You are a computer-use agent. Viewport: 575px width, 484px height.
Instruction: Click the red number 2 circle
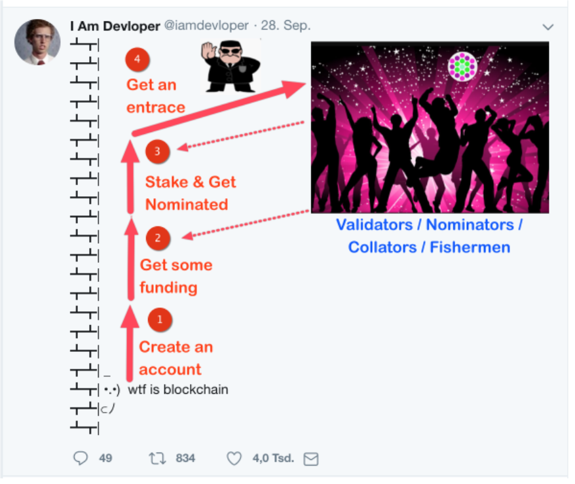coord(158,238)
